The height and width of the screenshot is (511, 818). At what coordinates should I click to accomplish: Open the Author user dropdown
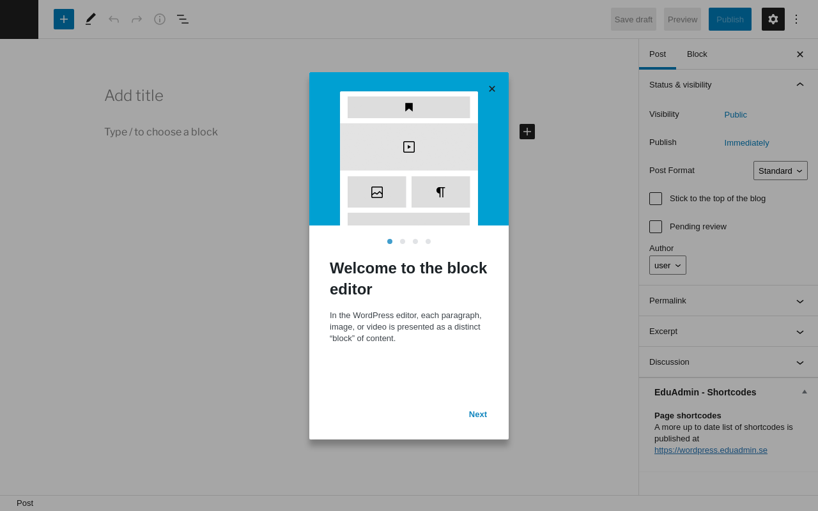pos(668,265)
